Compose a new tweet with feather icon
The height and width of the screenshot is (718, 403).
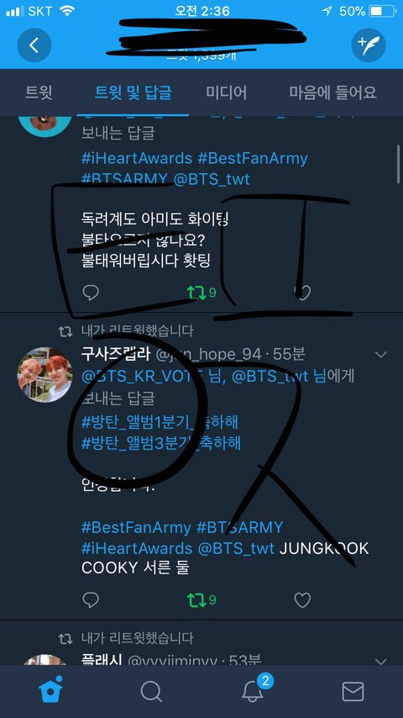click(369, 45)
